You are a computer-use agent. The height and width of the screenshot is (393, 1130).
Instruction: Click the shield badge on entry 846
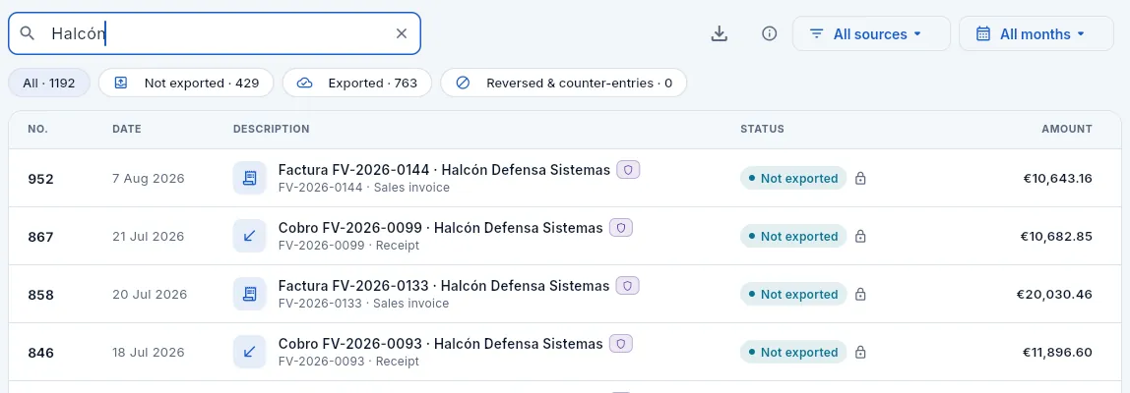click(x=621, y=343)
